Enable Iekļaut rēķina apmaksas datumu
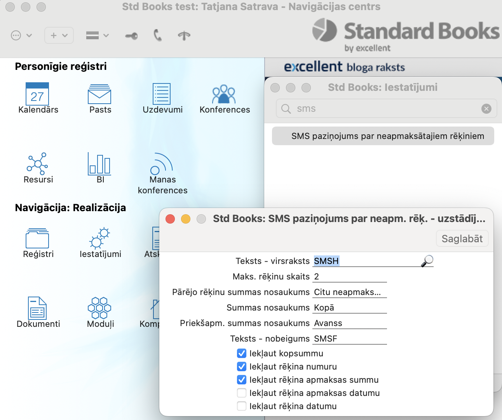 point(242,393)
